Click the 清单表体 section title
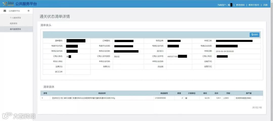Viewport: 273px width, 121px height. pos(49,87)
